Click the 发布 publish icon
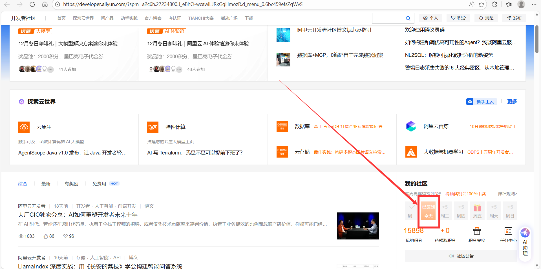This screenshot has width=541, height=269. pos(508,18)
